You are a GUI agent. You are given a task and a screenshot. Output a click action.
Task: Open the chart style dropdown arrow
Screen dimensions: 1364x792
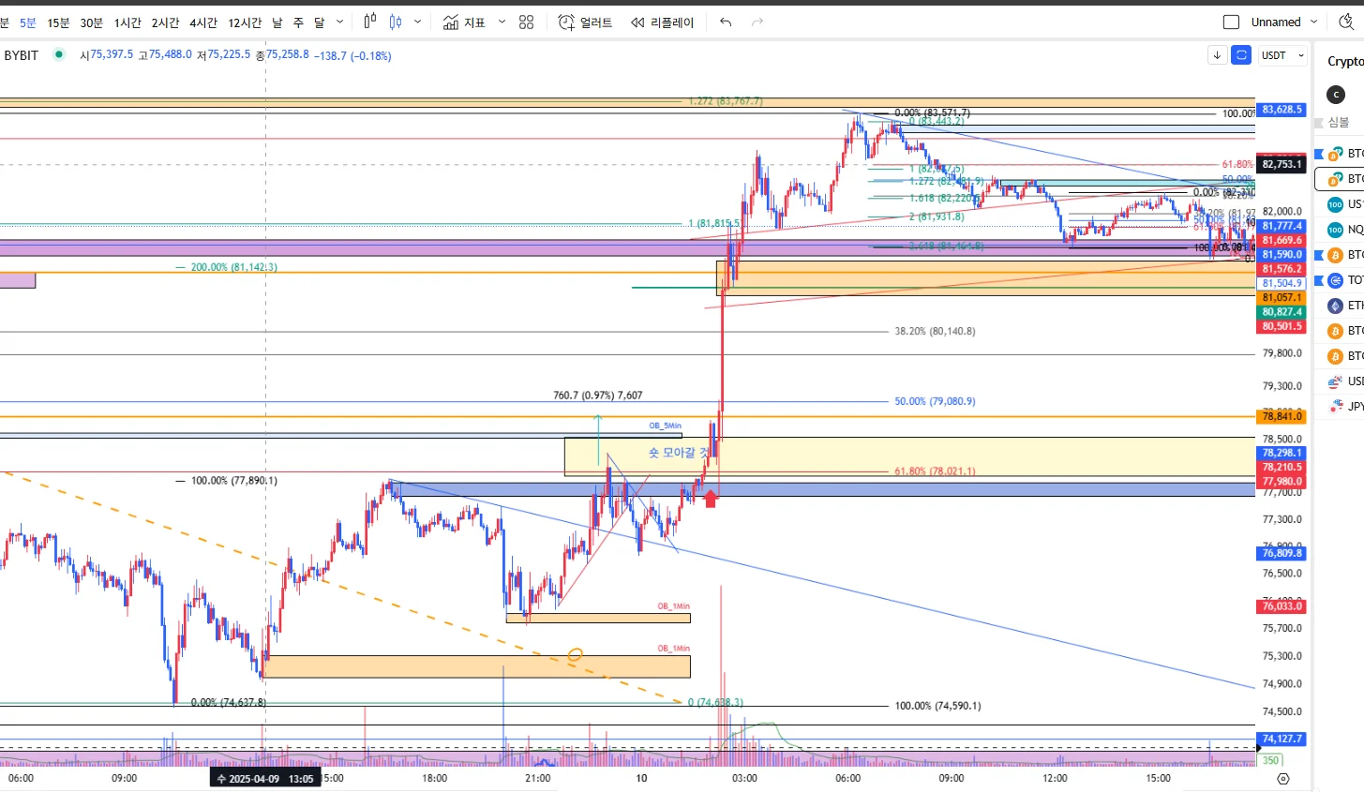tap(417, 22)
